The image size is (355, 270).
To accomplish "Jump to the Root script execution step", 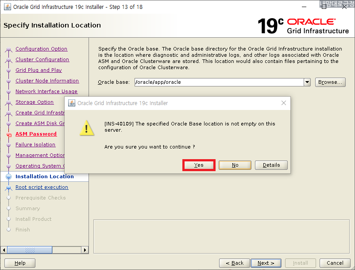I will pos(42,187).
